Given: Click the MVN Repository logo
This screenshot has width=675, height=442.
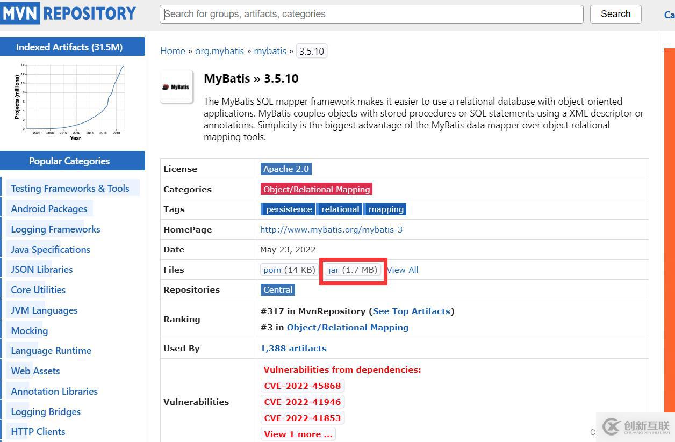Looking at the screenshot, I should 68,13.
